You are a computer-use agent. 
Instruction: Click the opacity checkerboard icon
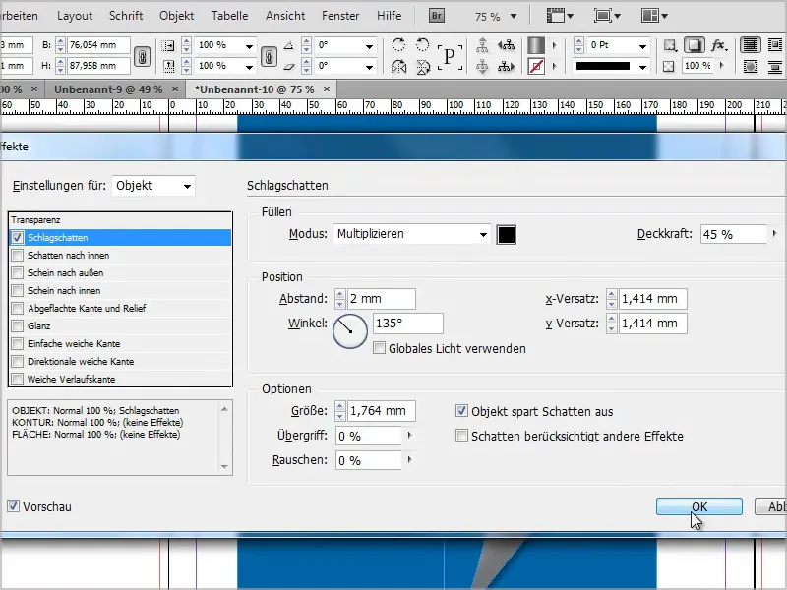tap(669, 66)
